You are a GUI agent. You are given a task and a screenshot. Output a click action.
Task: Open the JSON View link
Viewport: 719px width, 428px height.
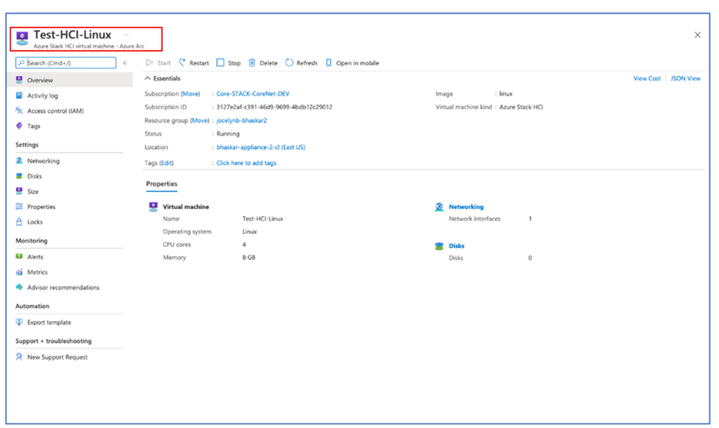(686, 78)
